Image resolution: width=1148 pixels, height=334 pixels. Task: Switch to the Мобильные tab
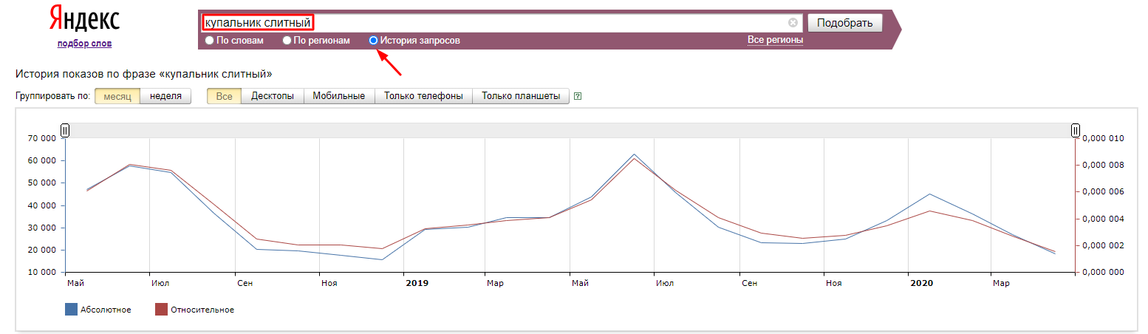coord(338,96)
